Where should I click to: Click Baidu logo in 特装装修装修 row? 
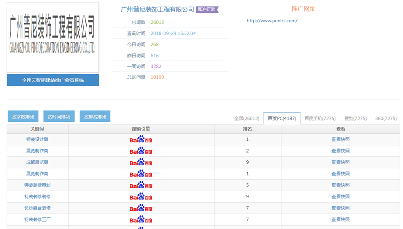pyautogui.click(x=141, y=197)
